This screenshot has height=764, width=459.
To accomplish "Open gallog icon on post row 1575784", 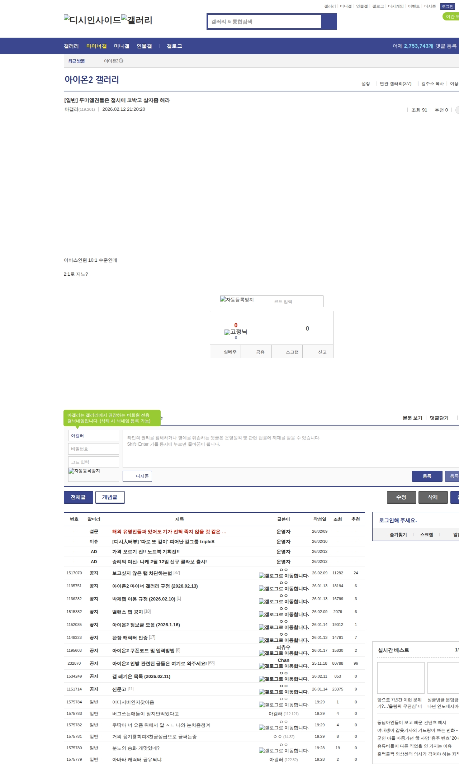I will [x=284, y=705].
